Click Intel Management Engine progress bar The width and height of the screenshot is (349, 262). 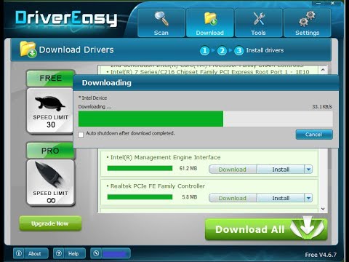coord(140,168)
